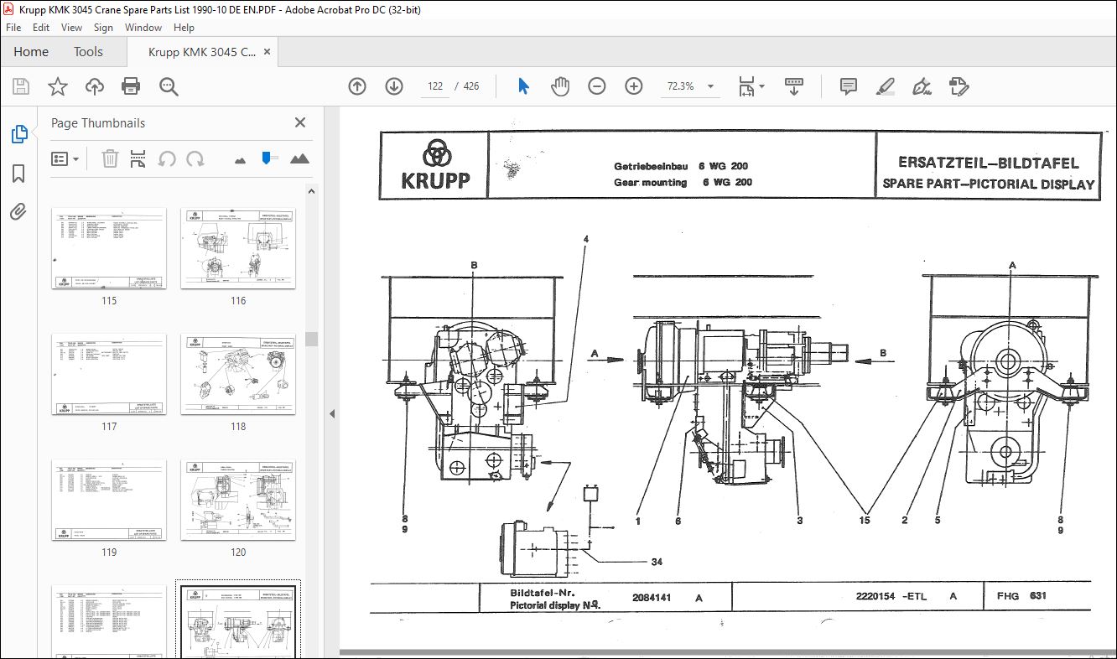Open Page Thumbnails sidebar icon

(18, 133)
